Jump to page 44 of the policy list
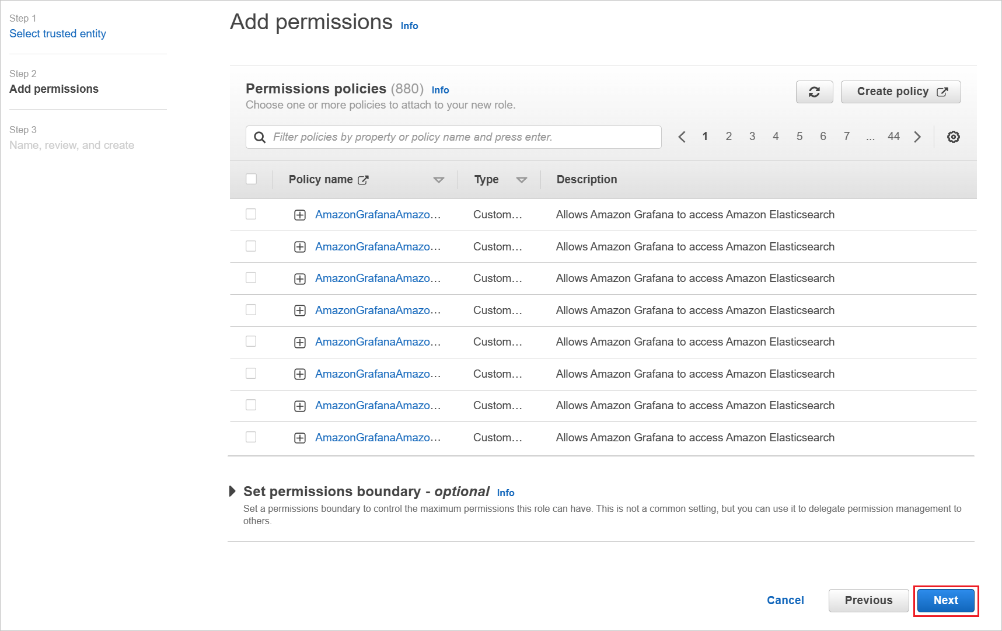The width and height of the screenshot is (1002, 631). 893,136
